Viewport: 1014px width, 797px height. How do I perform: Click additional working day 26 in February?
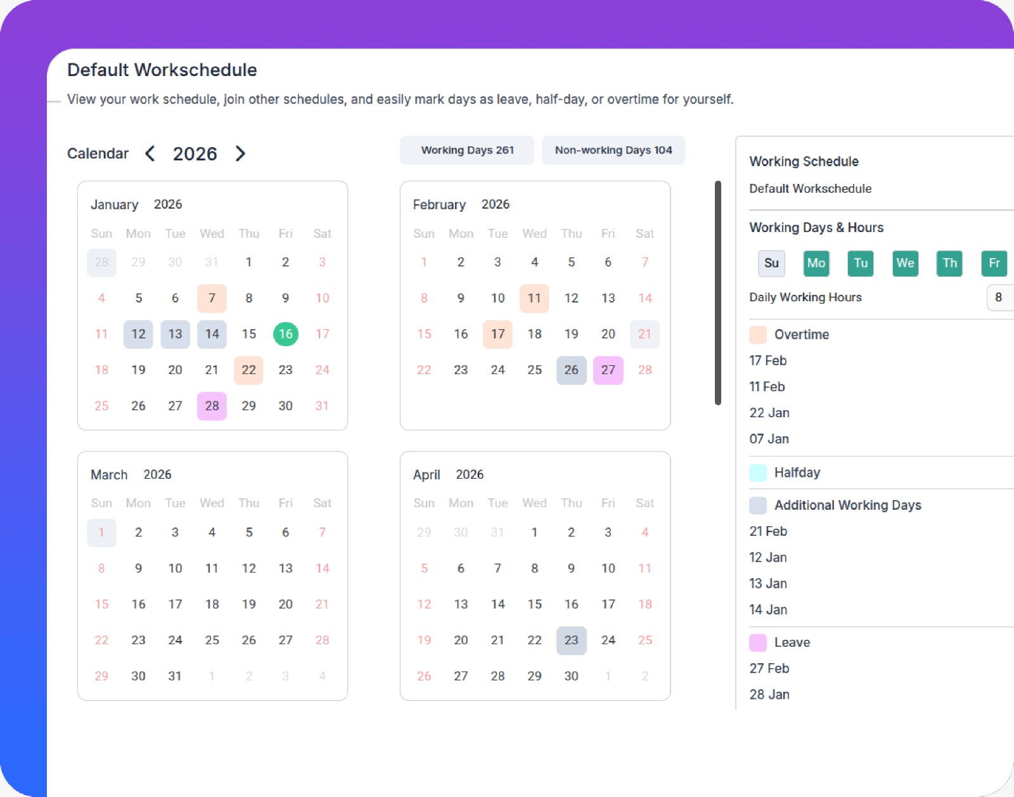[x=571, y=370]
